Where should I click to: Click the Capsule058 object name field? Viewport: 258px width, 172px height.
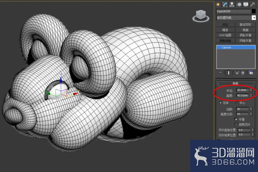233,11
